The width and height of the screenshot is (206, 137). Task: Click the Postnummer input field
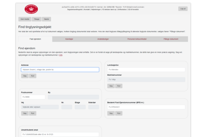click(32, 97)
